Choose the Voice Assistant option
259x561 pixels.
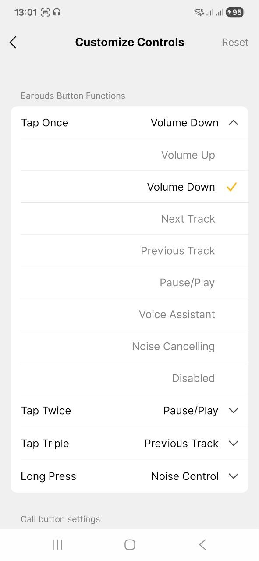pos(134,314)
